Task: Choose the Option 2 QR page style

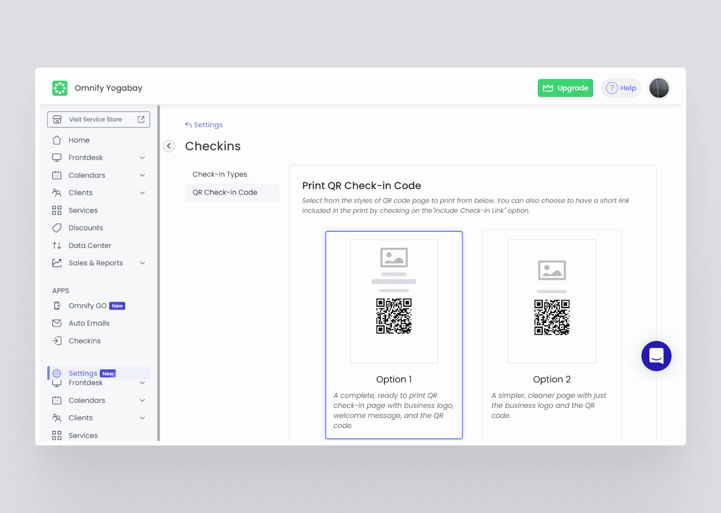Action: point(552,335)
